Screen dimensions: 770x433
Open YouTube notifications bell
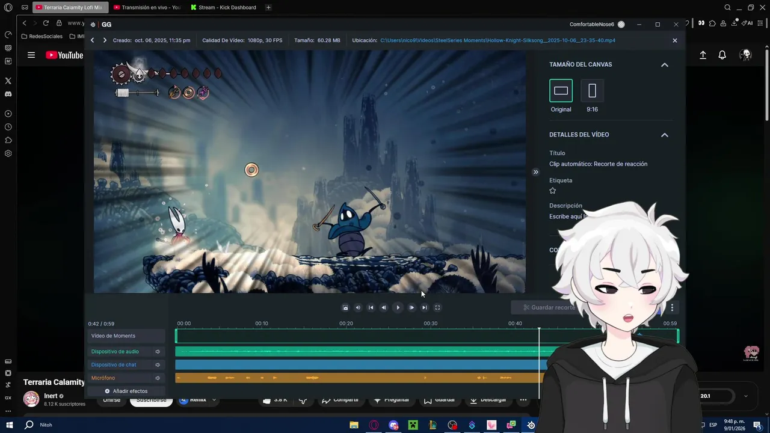[x=722, y=55]
